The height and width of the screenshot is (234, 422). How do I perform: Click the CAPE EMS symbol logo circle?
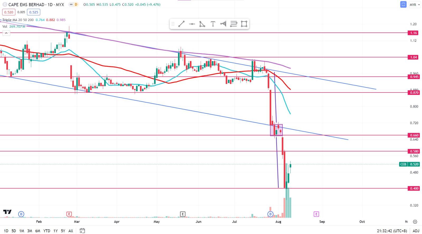(x=4, y=4)
